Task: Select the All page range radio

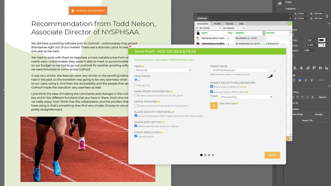Action: (136, 80)
